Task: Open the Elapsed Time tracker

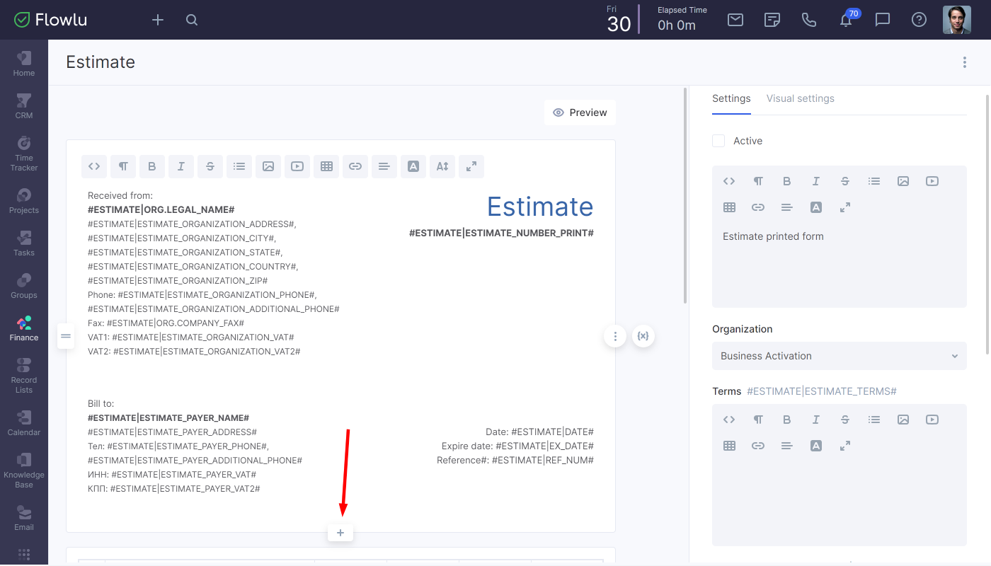Action: click(x=682, y=20)
